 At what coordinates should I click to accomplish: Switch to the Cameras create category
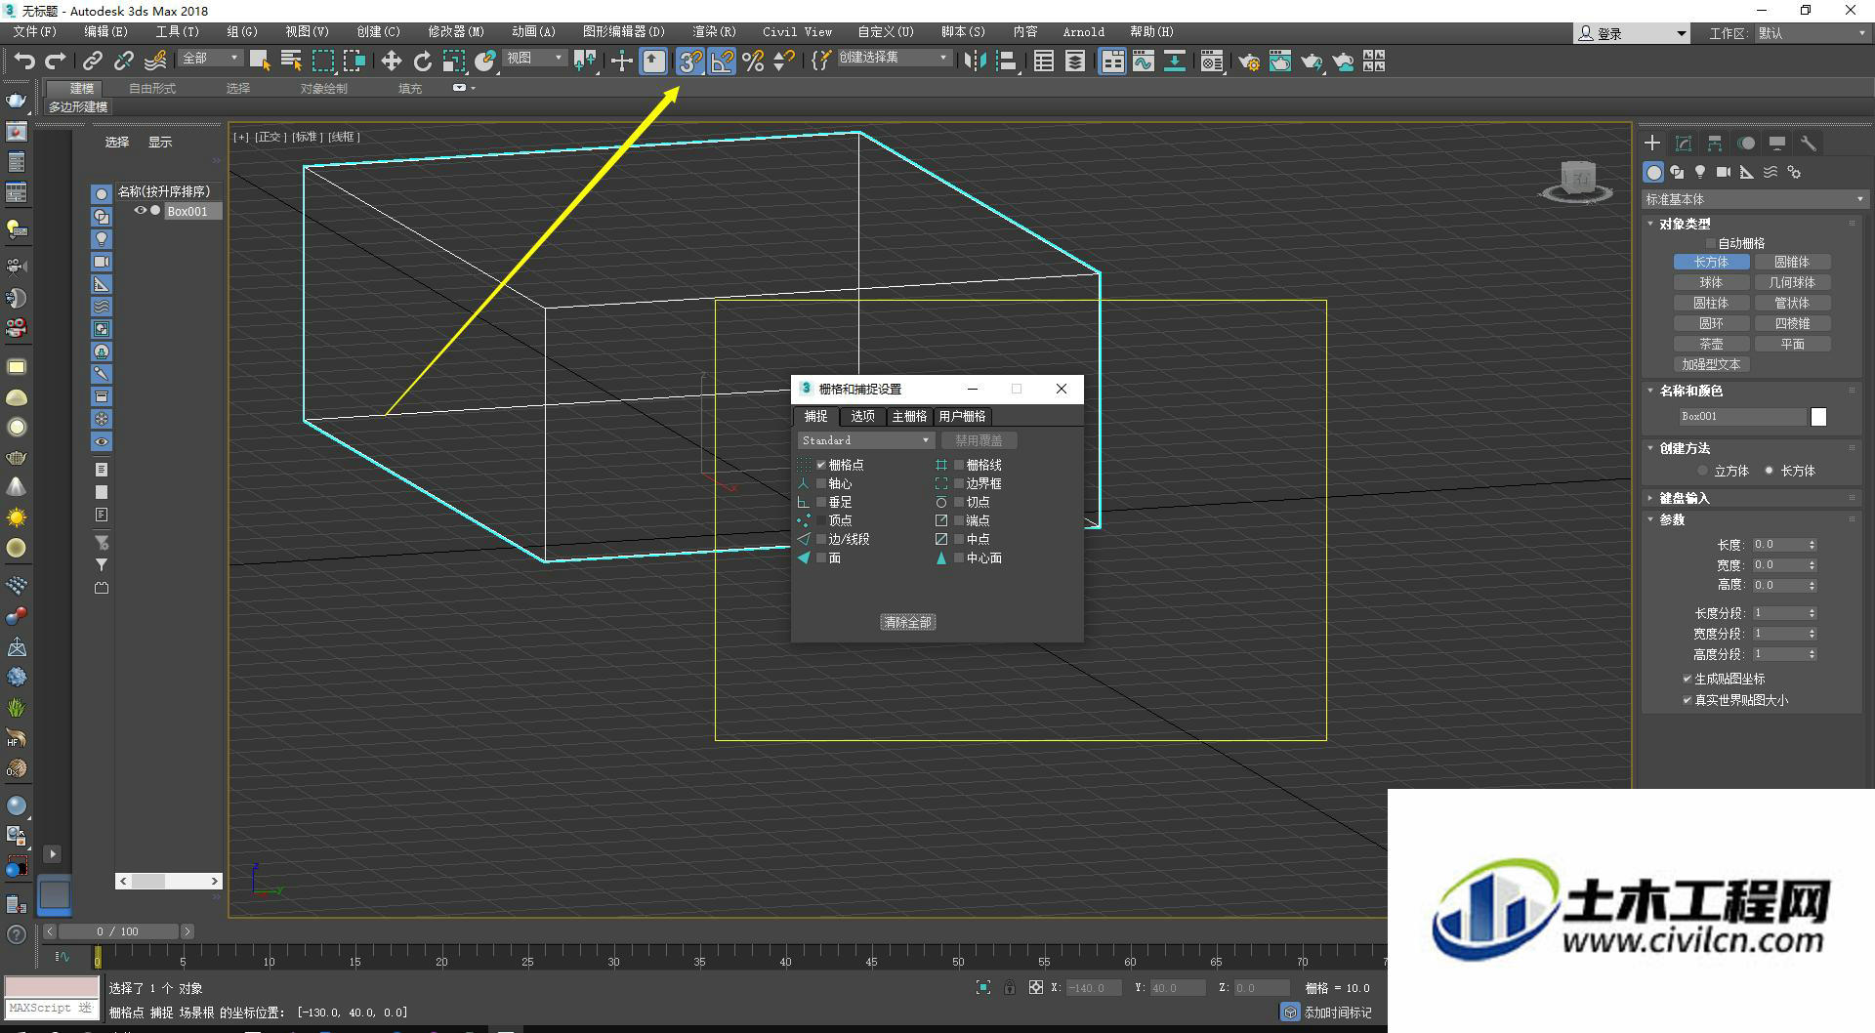1724,172
